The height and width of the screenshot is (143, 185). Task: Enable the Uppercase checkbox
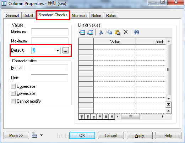click(13, 86)
